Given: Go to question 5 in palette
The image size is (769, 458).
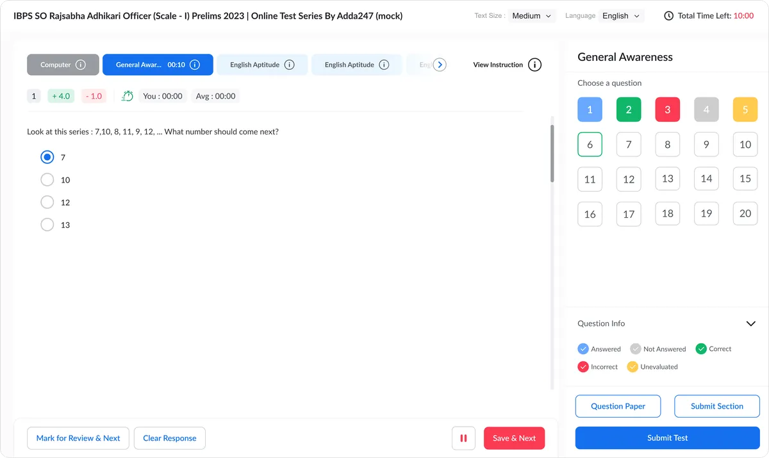Looking at the screenshot, I should [745, 110].
